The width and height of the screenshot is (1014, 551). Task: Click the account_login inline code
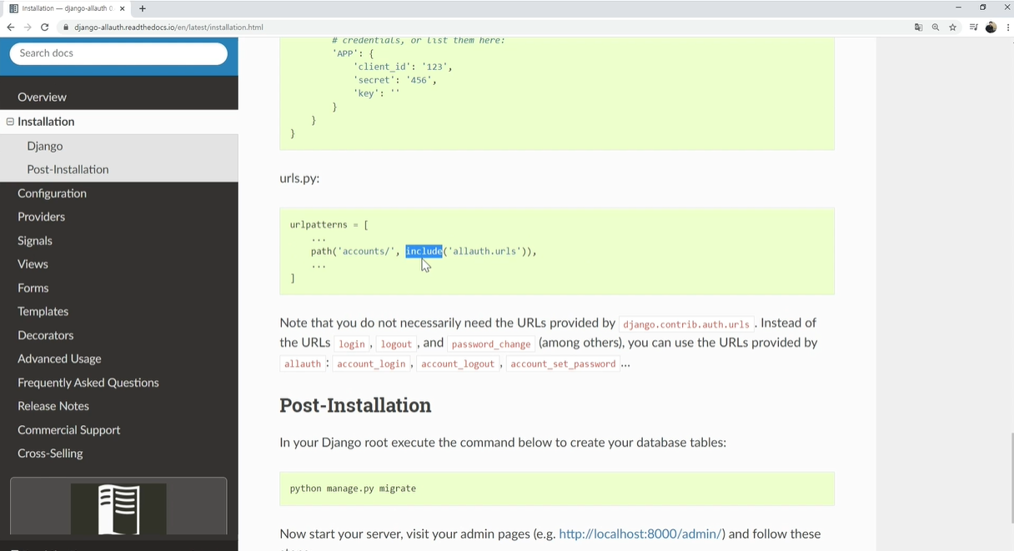(371, 364)
